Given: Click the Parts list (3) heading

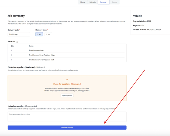Looking at the screenshot, I should [x=13, y=42].
